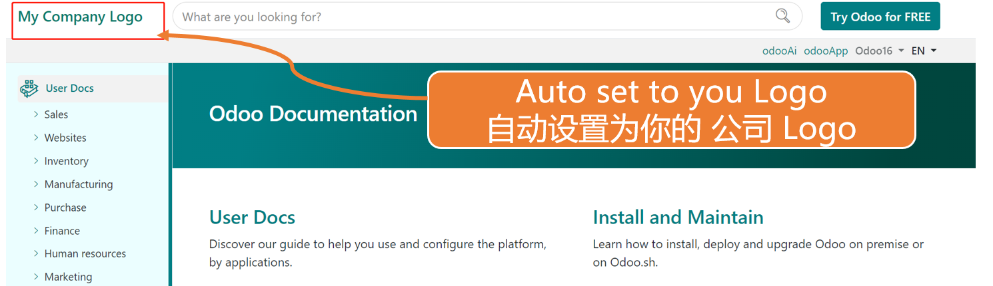Click the My Company Logo

80,17
